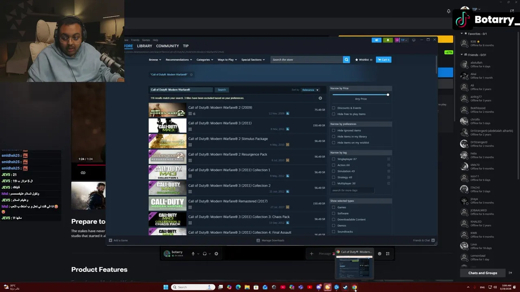520x292 pixels.
Task: Enable Hide free to play items
Action: click(334, 114)
